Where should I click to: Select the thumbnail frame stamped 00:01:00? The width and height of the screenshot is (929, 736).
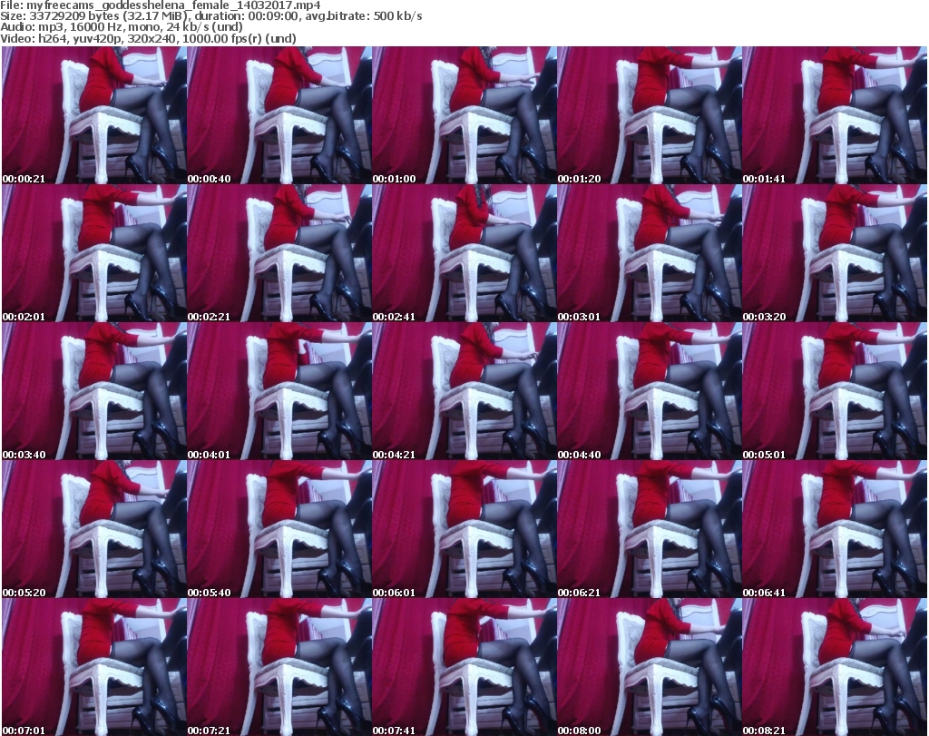click(464, 115)
